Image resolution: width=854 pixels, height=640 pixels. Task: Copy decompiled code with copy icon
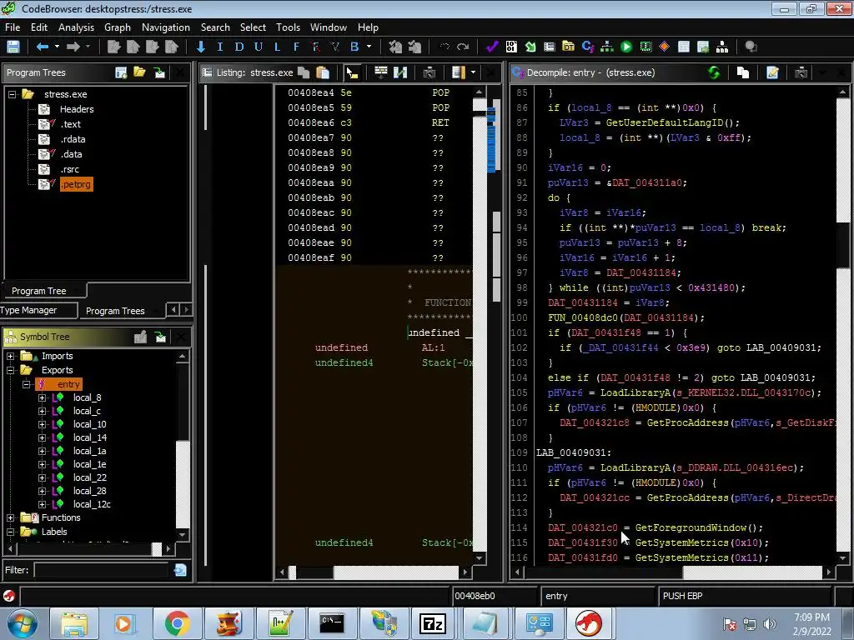[x=743, y=72]
